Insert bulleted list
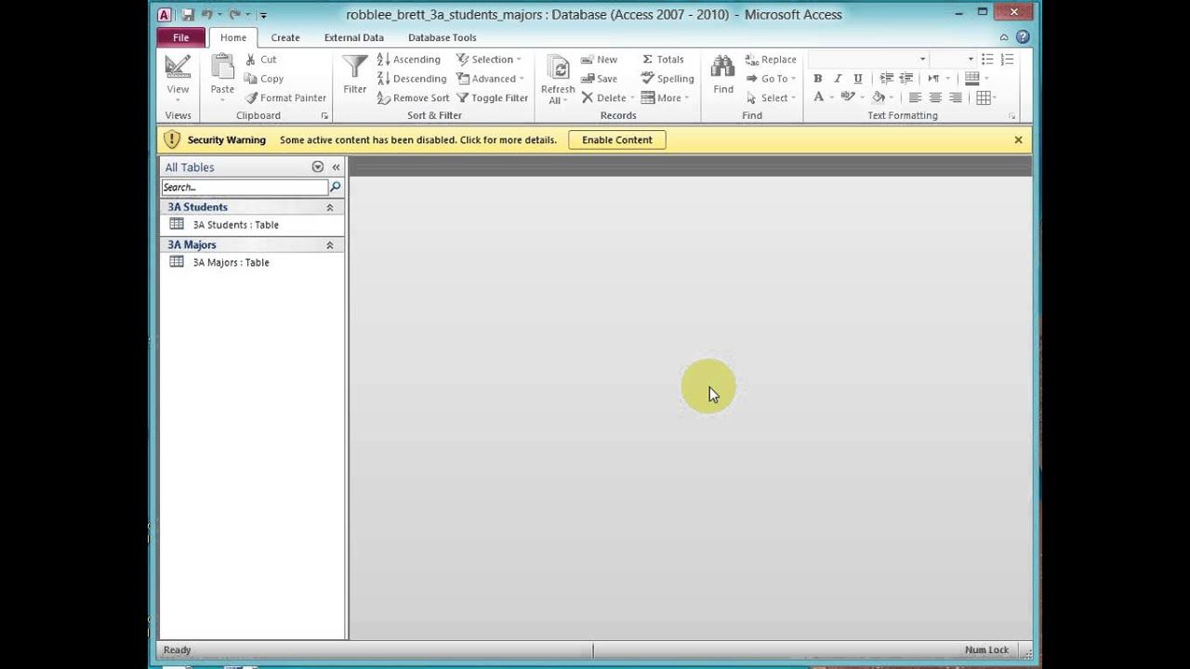Image resolution: width=1190 pixels, height=669 pixels. (987, 59)
